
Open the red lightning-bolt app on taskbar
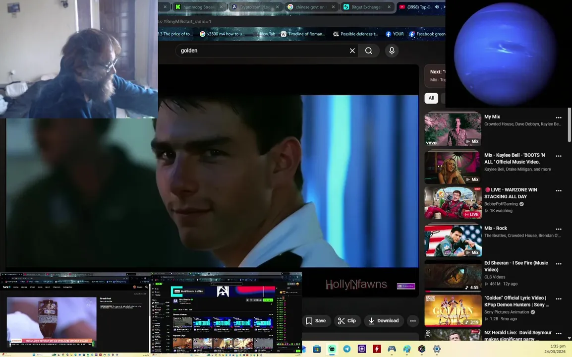click(x=377, y=349)
